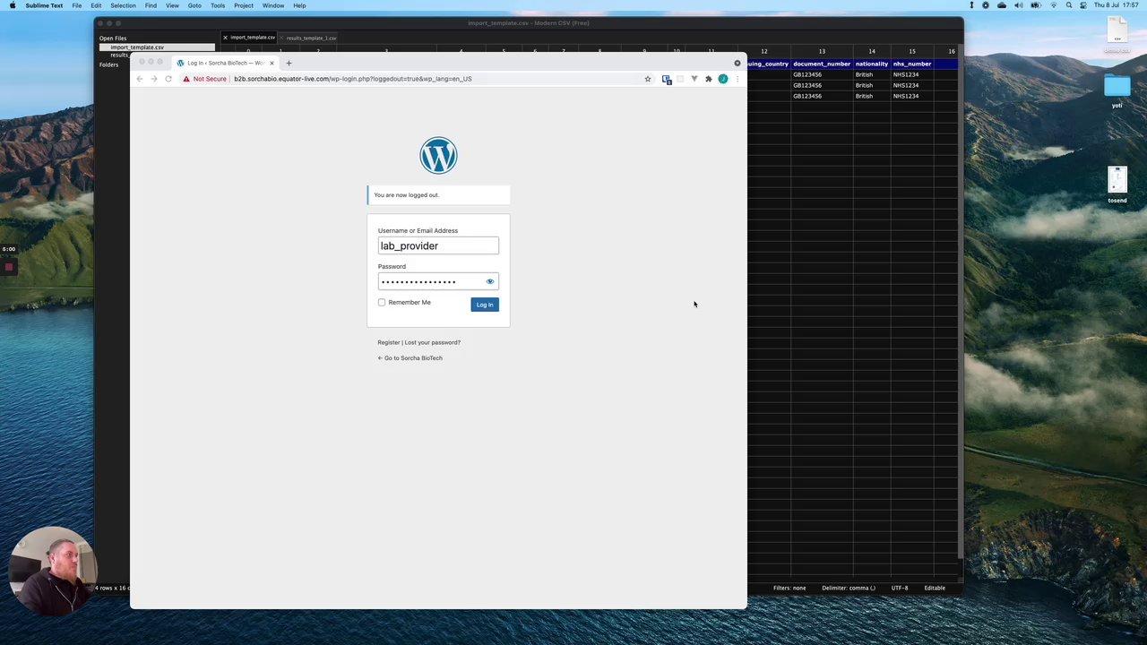Bookmark this page with the star icon

pyautogui.click(x=648, y=79)
